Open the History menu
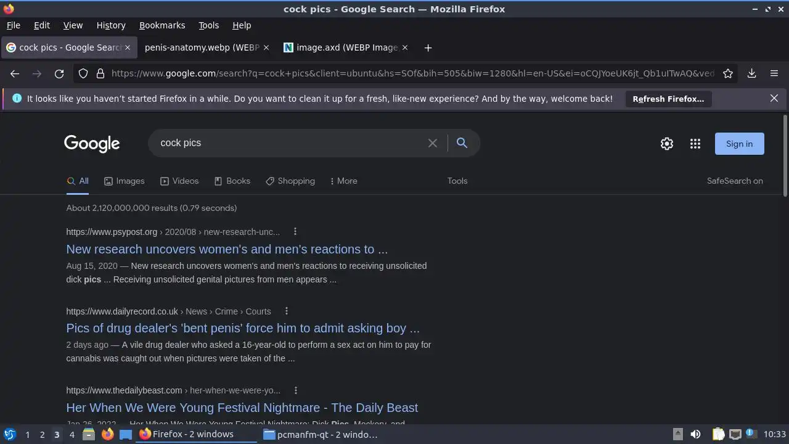This screenshot has height=444, width=789. pos(111,25)
